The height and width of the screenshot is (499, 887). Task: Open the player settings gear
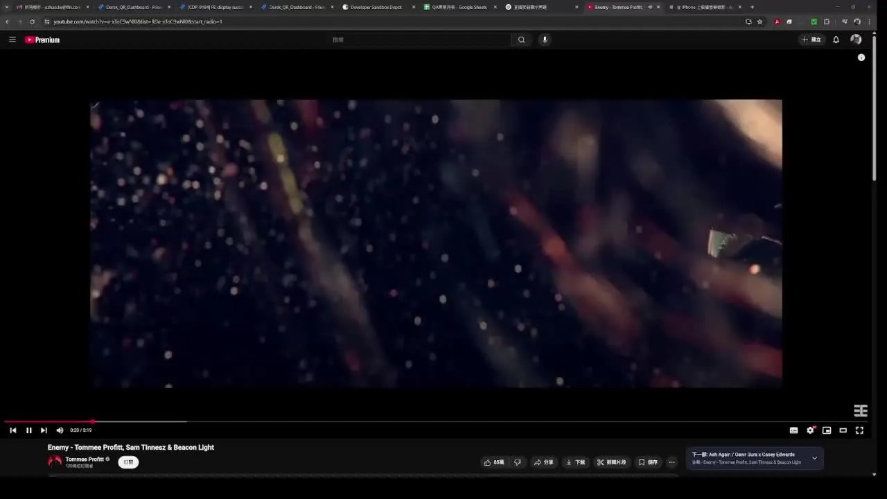(810, 430)
